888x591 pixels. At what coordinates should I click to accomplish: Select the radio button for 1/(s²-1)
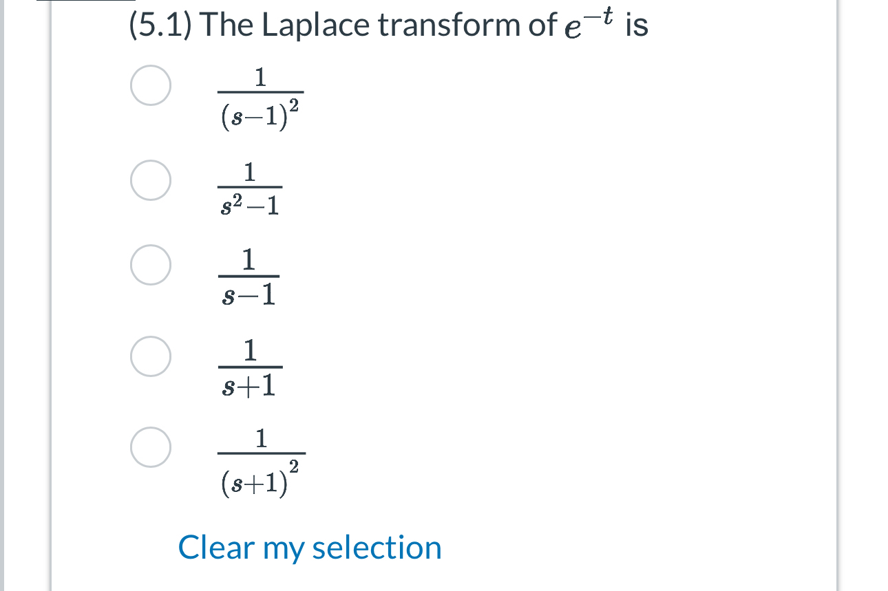pos(150,180)
